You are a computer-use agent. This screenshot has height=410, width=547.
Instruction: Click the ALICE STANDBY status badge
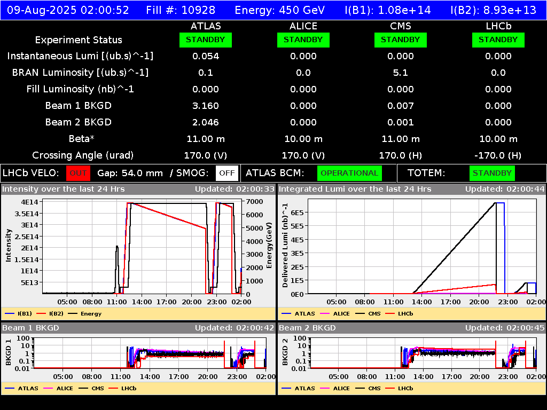(303, 40)
